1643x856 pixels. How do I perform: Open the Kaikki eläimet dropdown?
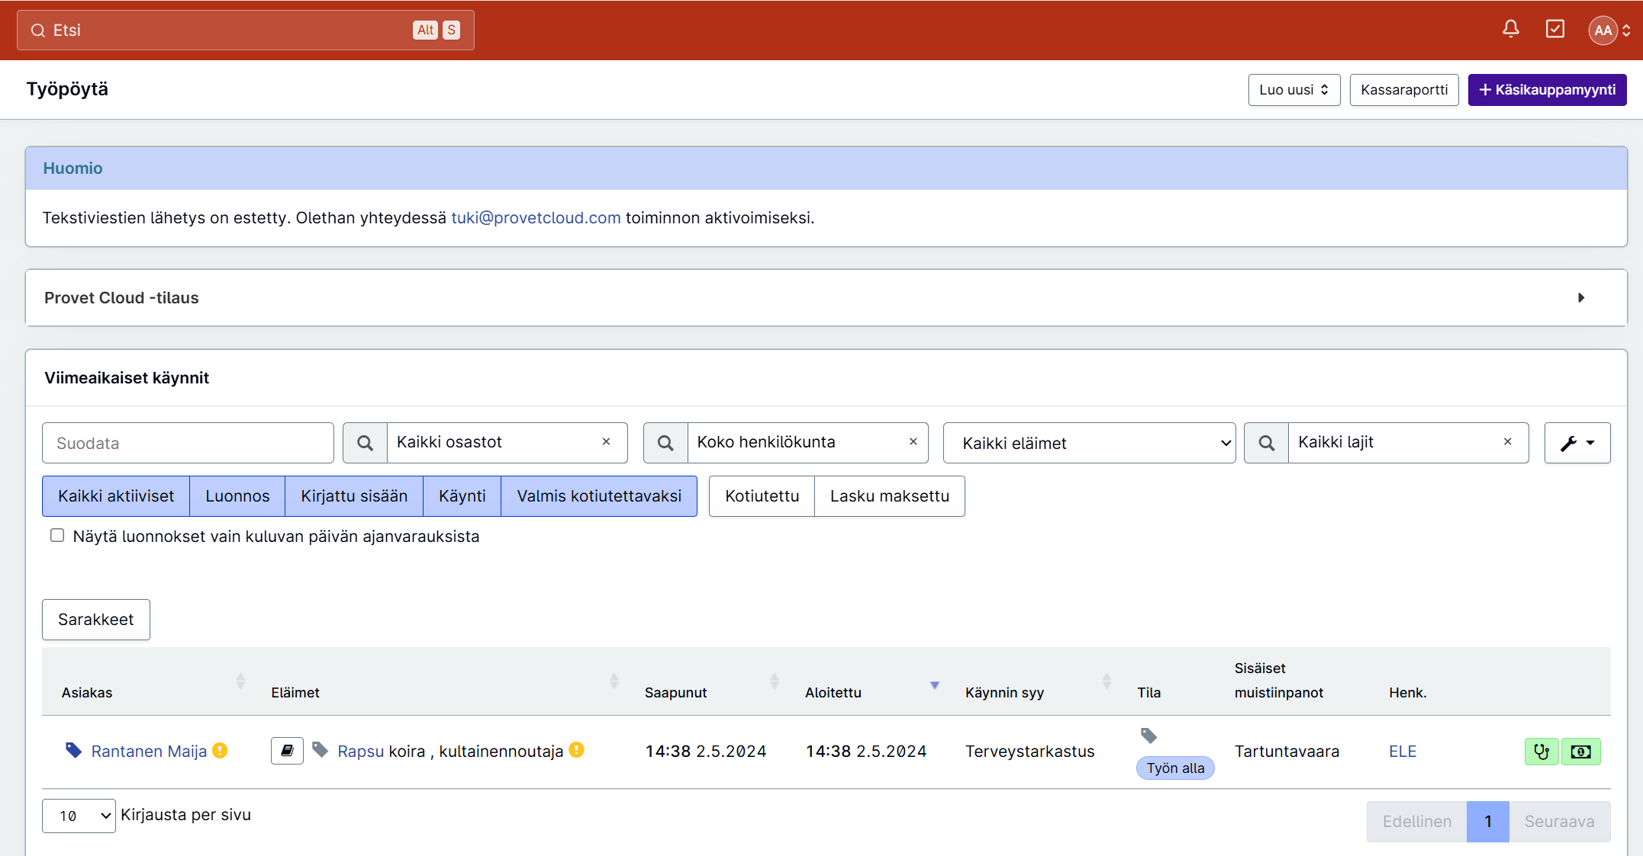tap(1089, 443)
